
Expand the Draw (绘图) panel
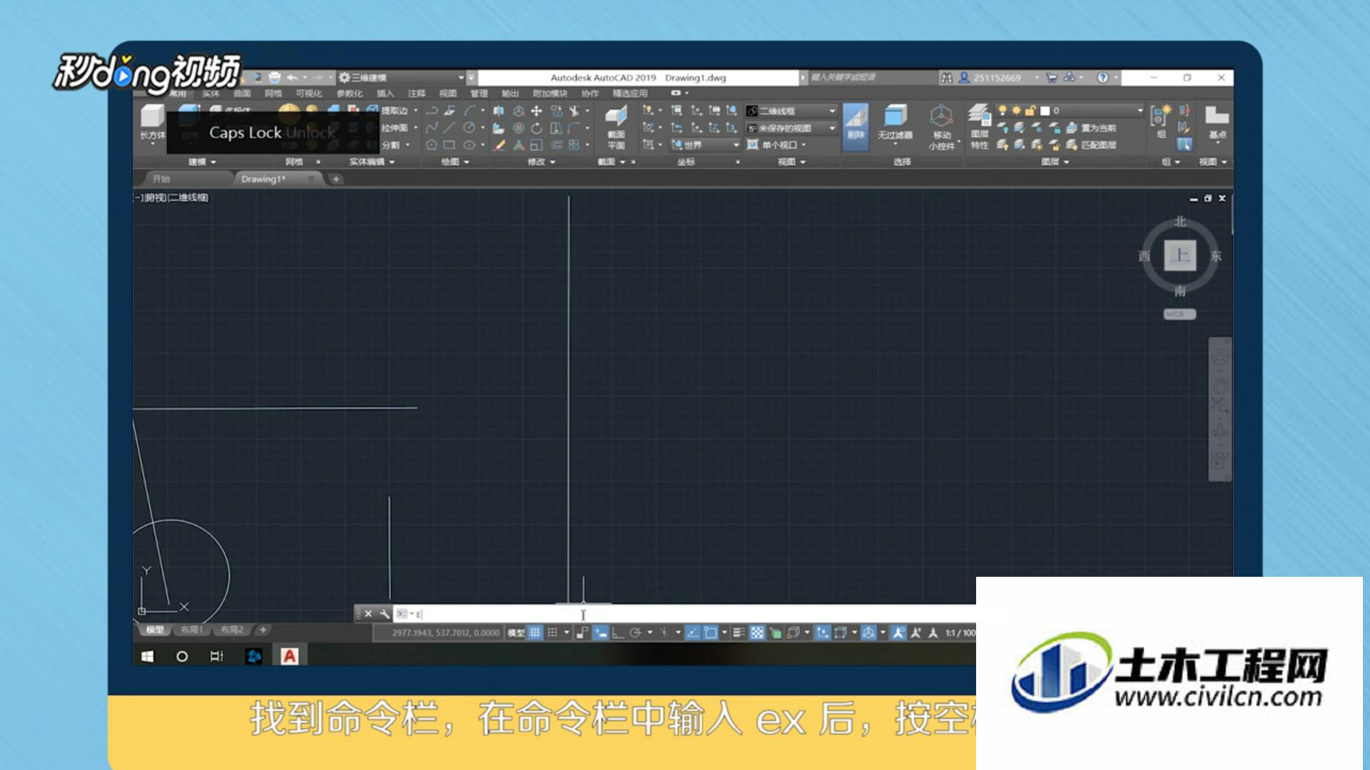coord(455,162)
